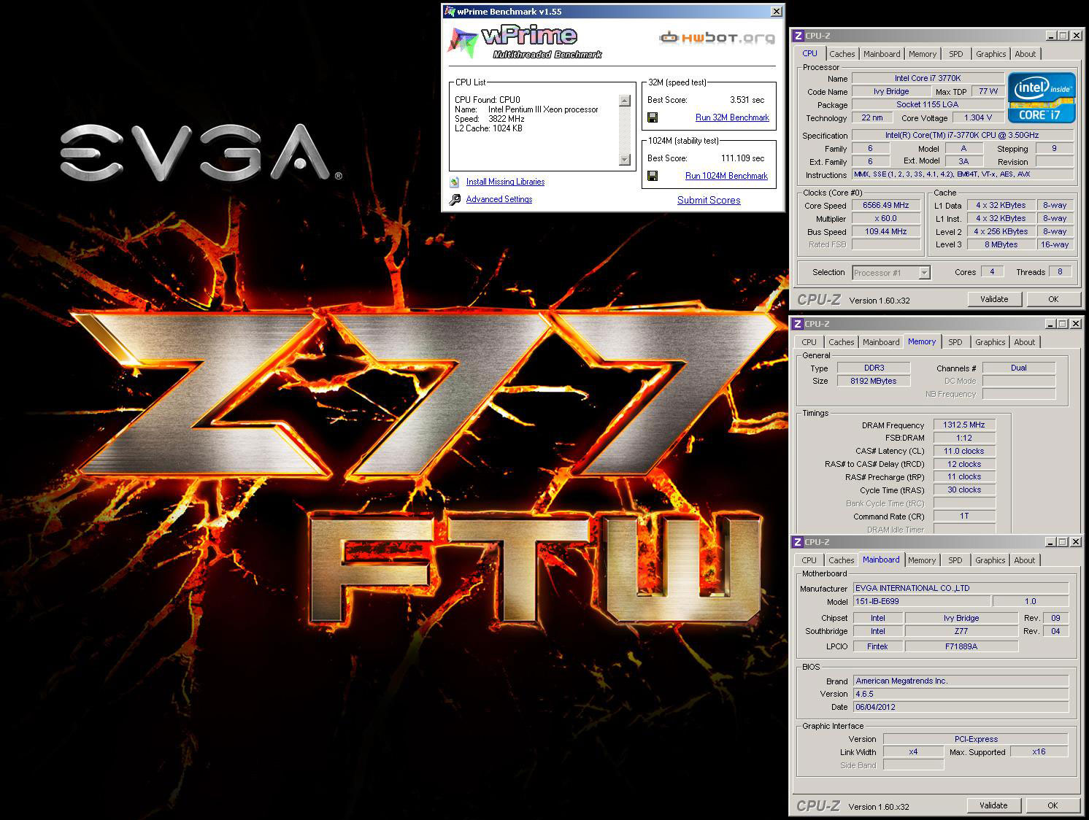1089x820 pixels.
Task: Switch to Graphics tab in the CPU-Z Memory window
Action: [990, 342]
